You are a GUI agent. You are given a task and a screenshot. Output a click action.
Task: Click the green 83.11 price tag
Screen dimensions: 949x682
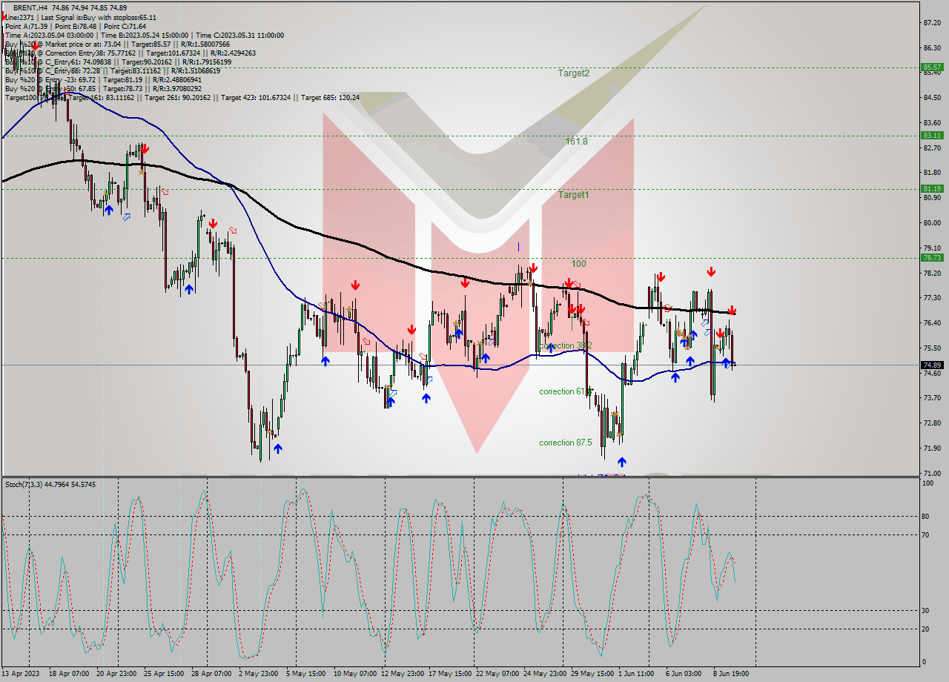tap(931, 135)
